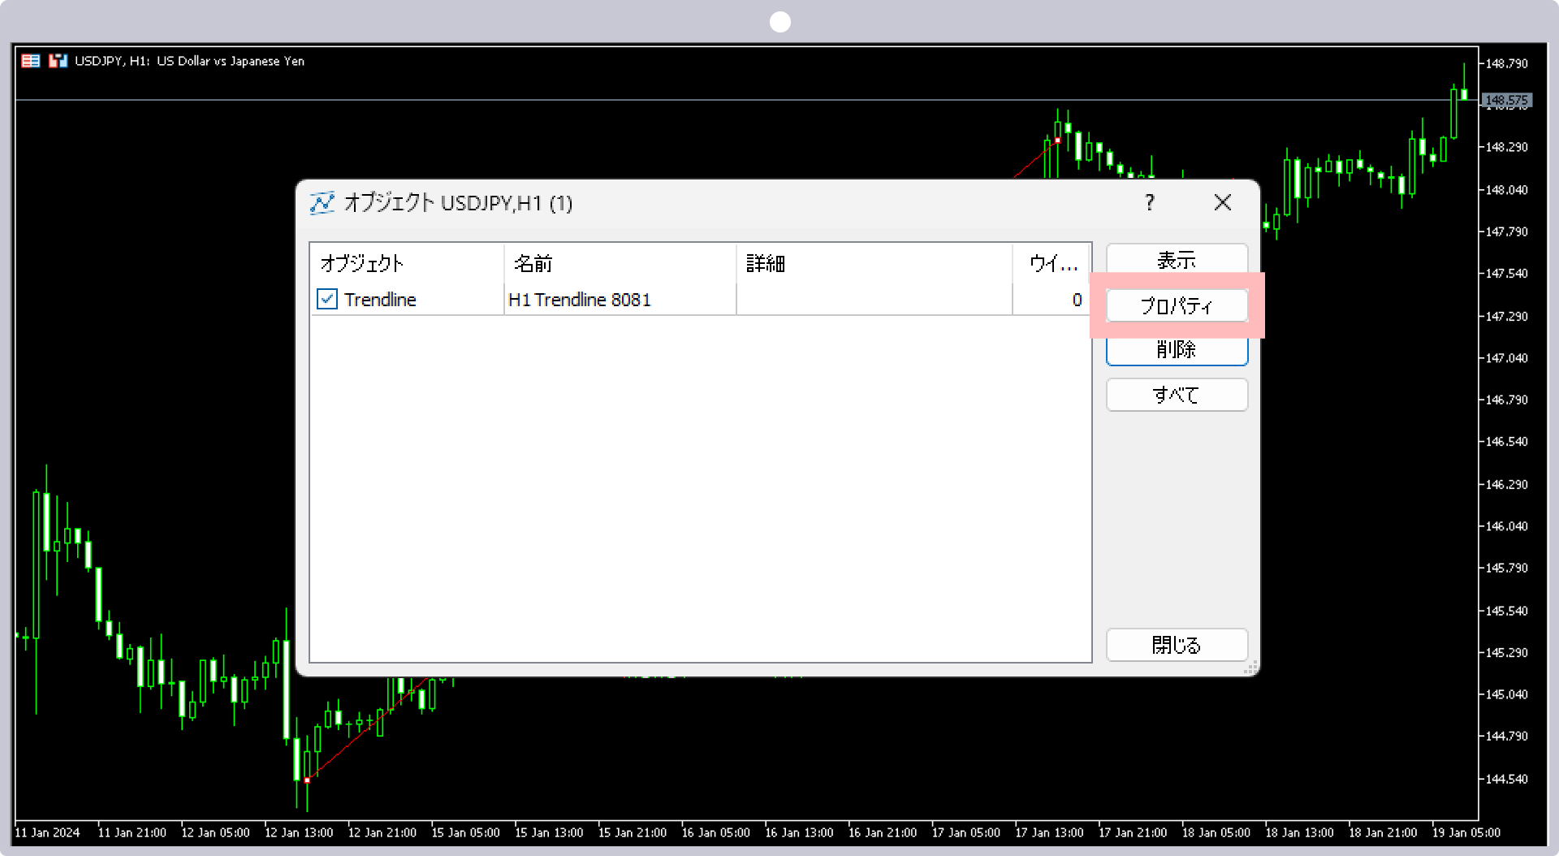1559x856 pixels.
Task: Sort by the 詳細 column header
Action: pyautogui.click(x=875, y=263)
